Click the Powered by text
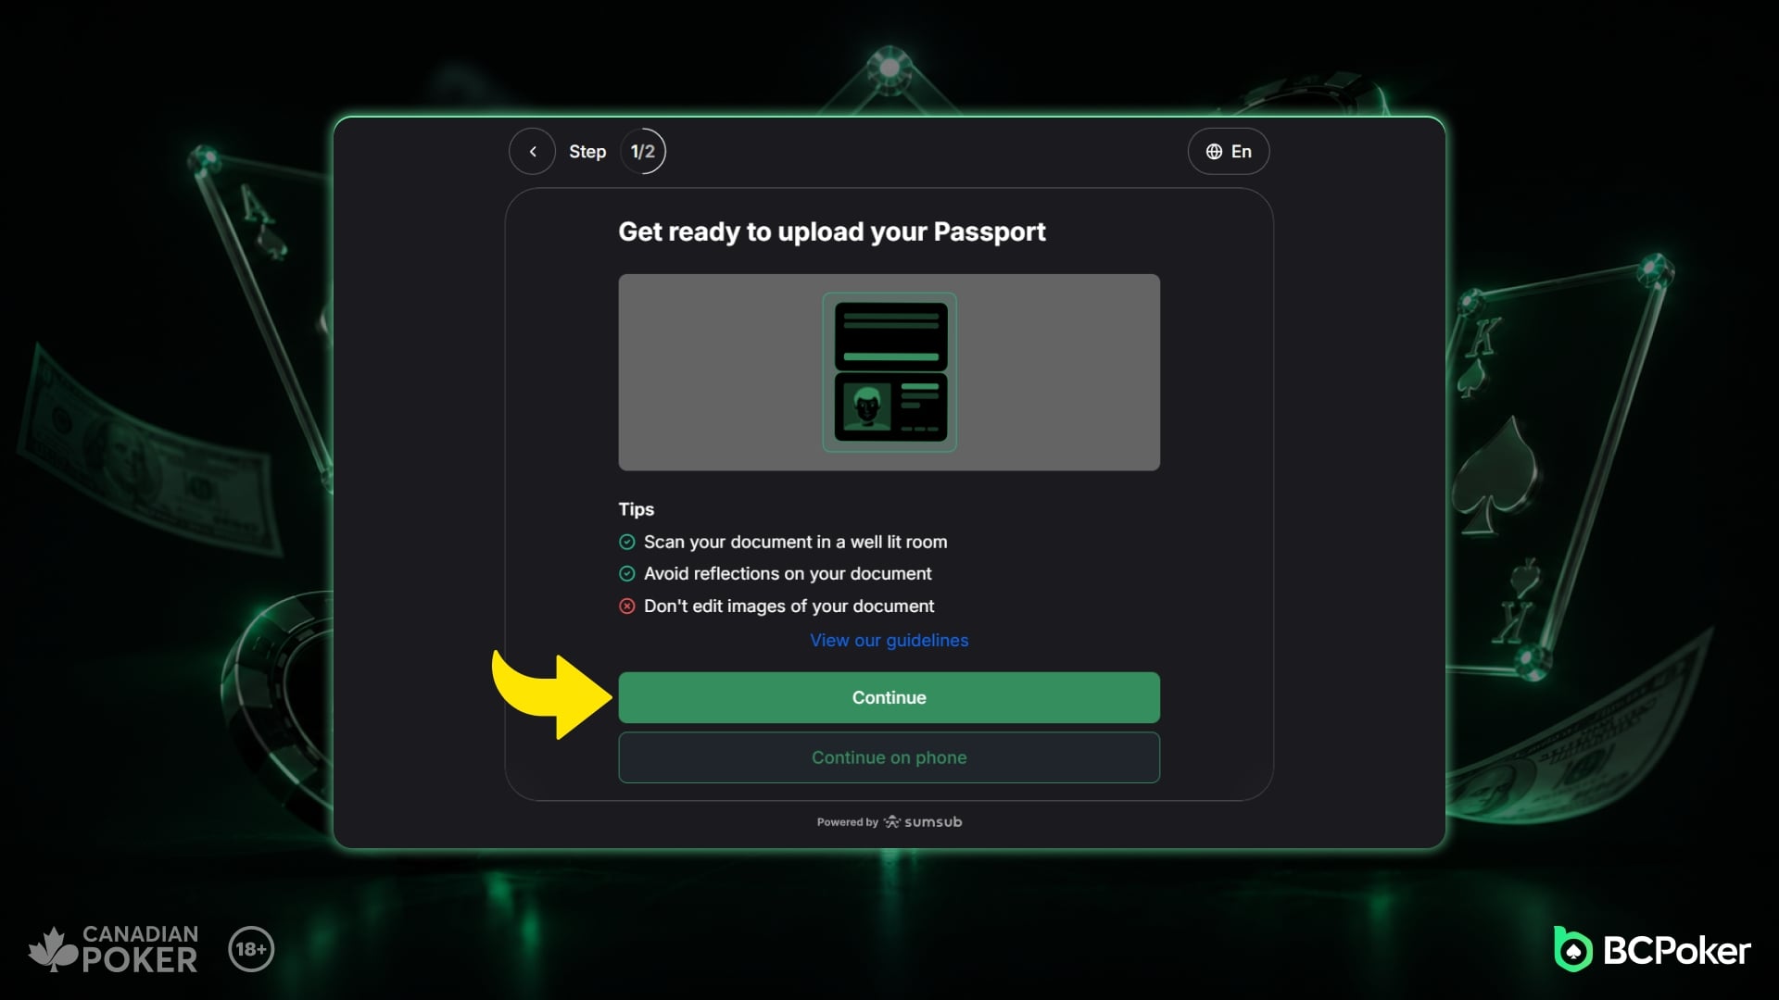Viewport: 1779px width, 1000px height. pos(847,822)
